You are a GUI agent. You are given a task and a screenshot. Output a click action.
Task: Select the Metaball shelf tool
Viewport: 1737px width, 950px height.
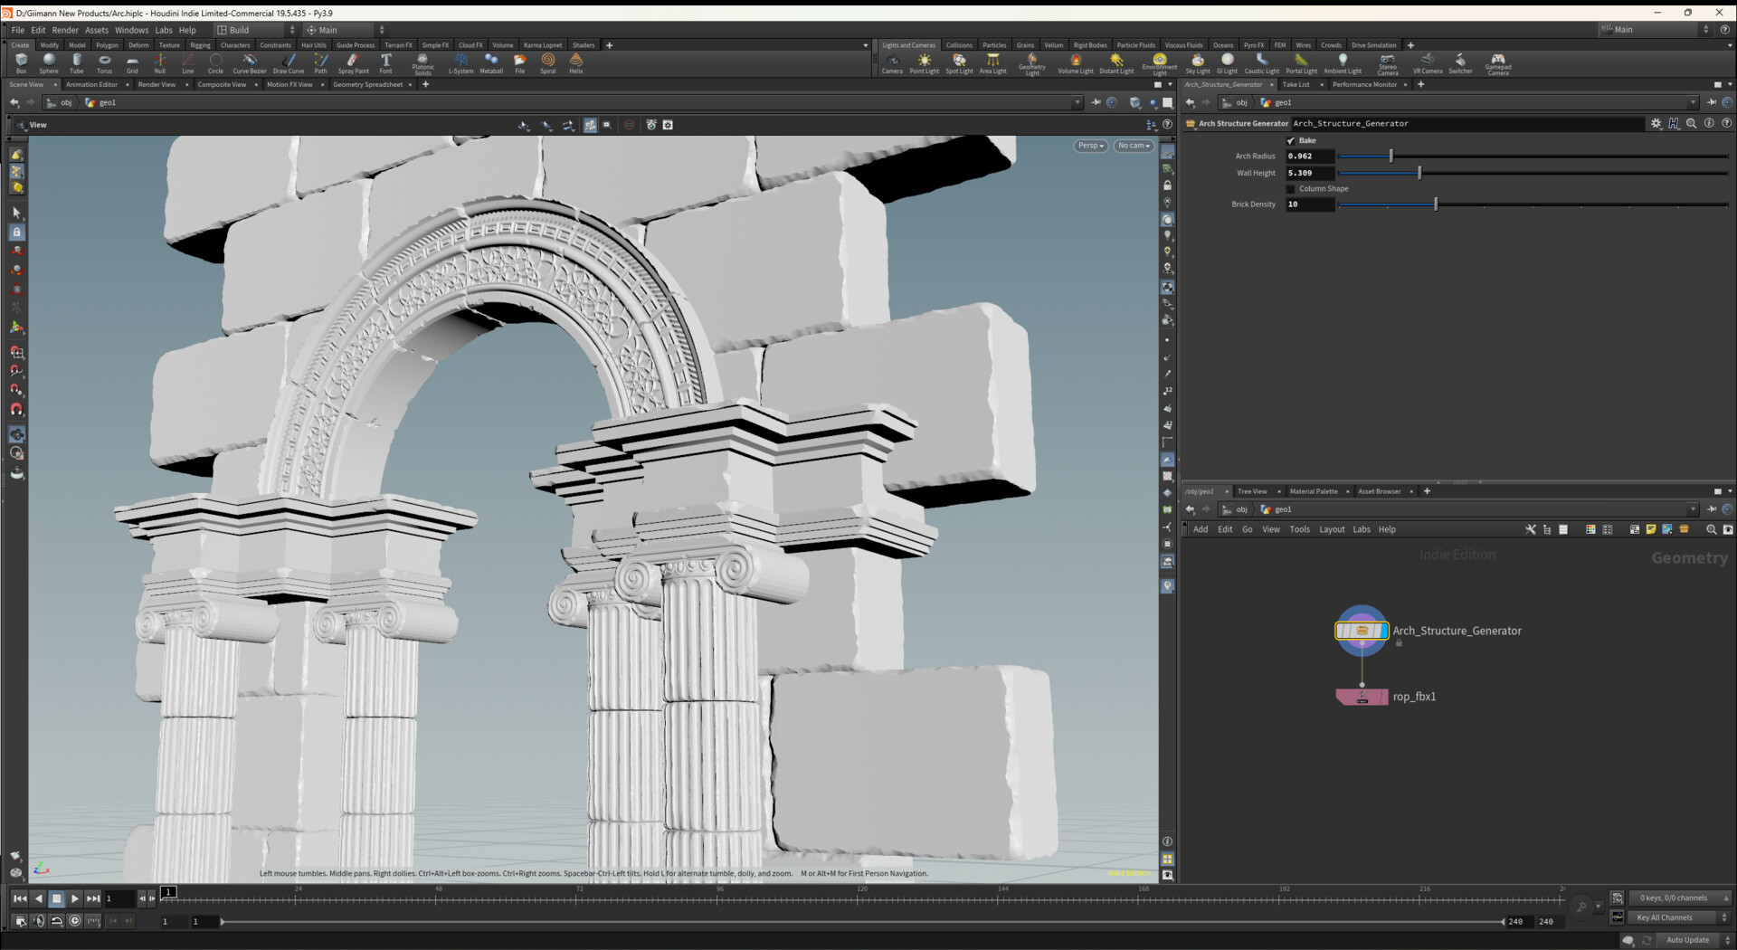(491, 62)
